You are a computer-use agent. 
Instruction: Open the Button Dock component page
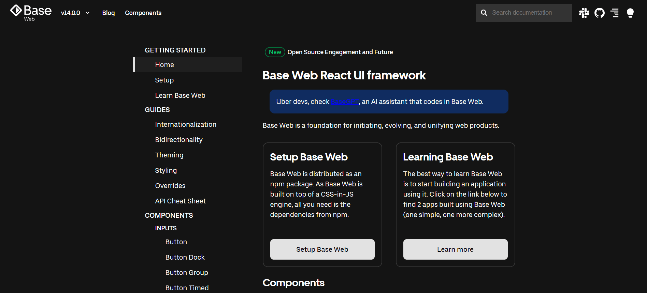pos(185,257)
